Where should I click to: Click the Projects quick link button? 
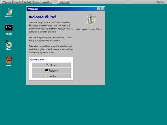pos(51,70)
